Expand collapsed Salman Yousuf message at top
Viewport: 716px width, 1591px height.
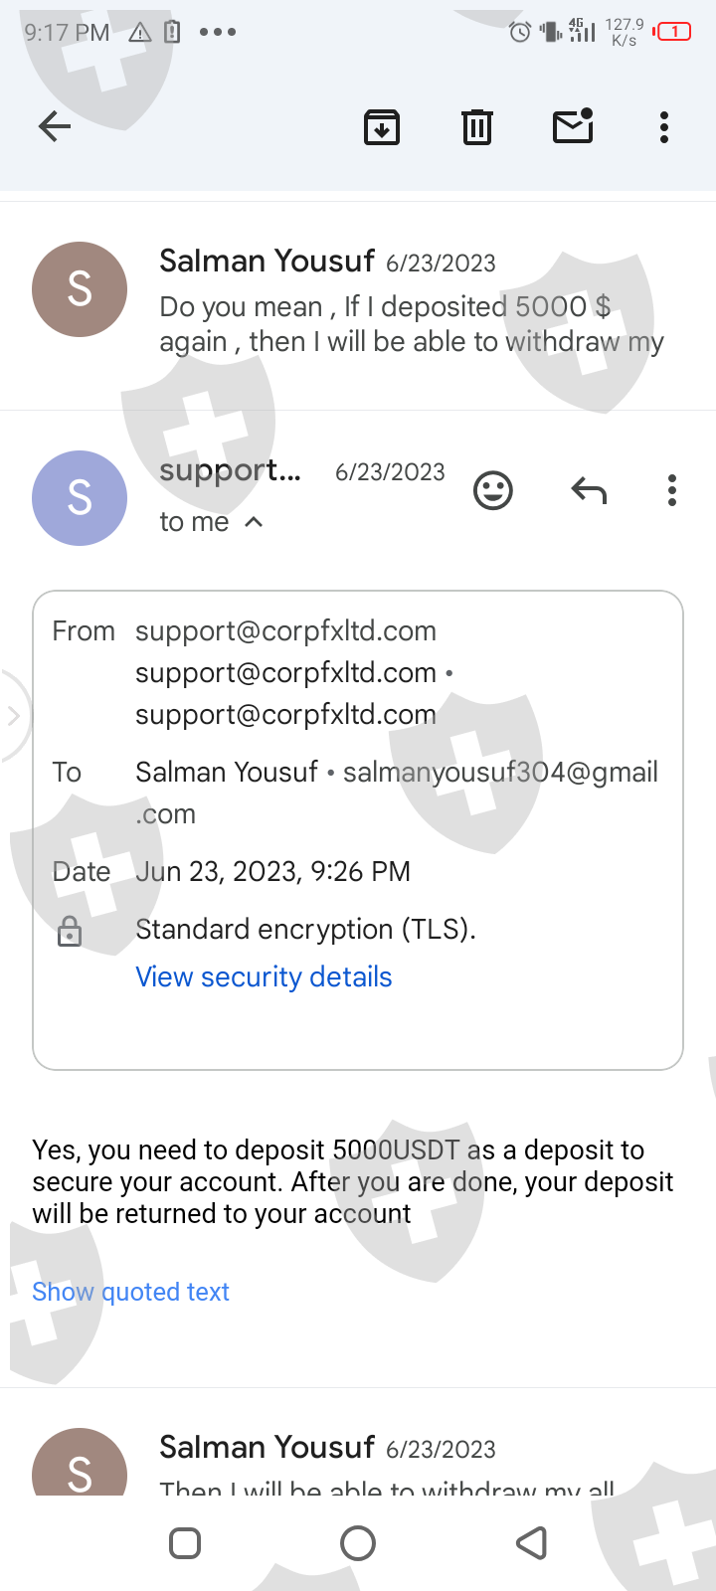coord(408,306)
